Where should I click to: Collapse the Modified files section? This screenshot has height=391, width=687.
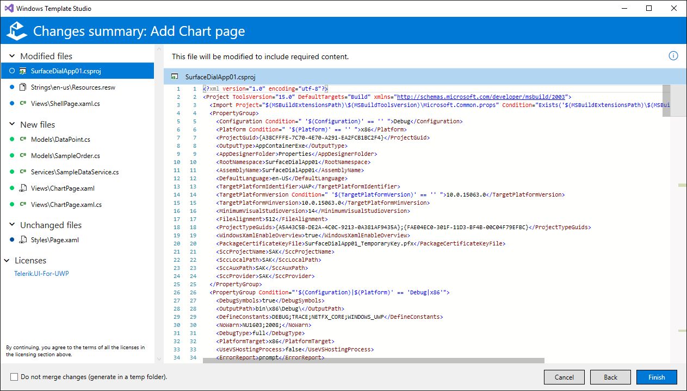(12, 56)
